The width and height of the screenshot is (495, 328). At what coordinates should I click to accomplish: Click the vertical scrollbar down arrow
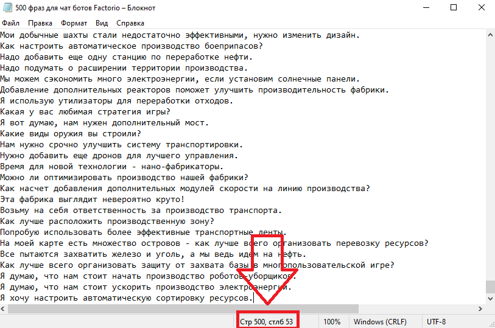point(491,298)
